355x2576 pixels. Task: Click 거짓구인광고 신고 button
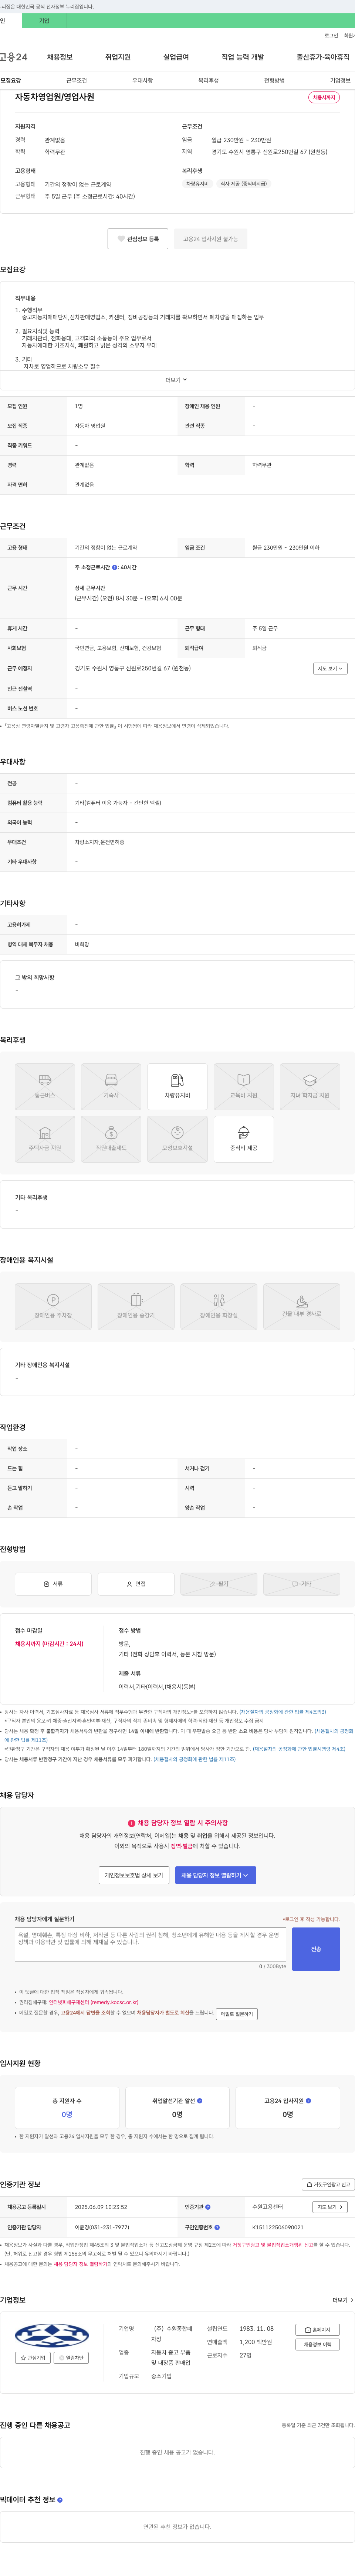tap(328, 2185)
